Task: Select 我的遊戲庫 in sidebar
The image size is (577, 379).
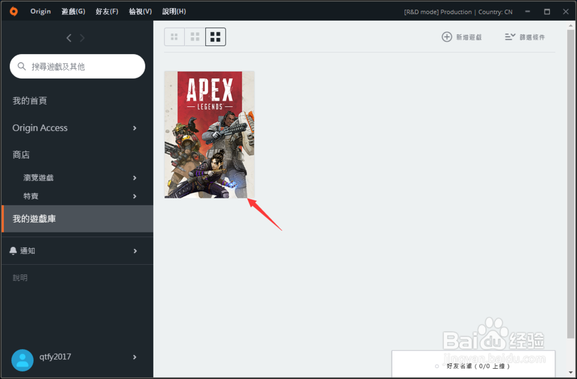Action: point(77,219)
